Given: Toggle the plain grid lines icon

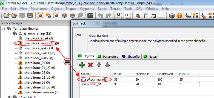Looking at the screenshot, I should pyautogui.click(x=162, y=16).
